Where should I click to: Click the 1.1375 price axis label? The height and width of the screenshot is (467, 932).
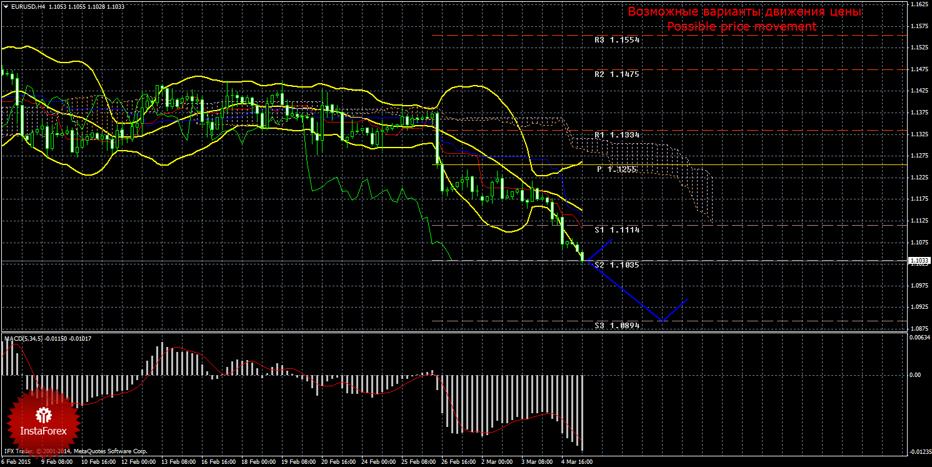[x=919, y=113]
